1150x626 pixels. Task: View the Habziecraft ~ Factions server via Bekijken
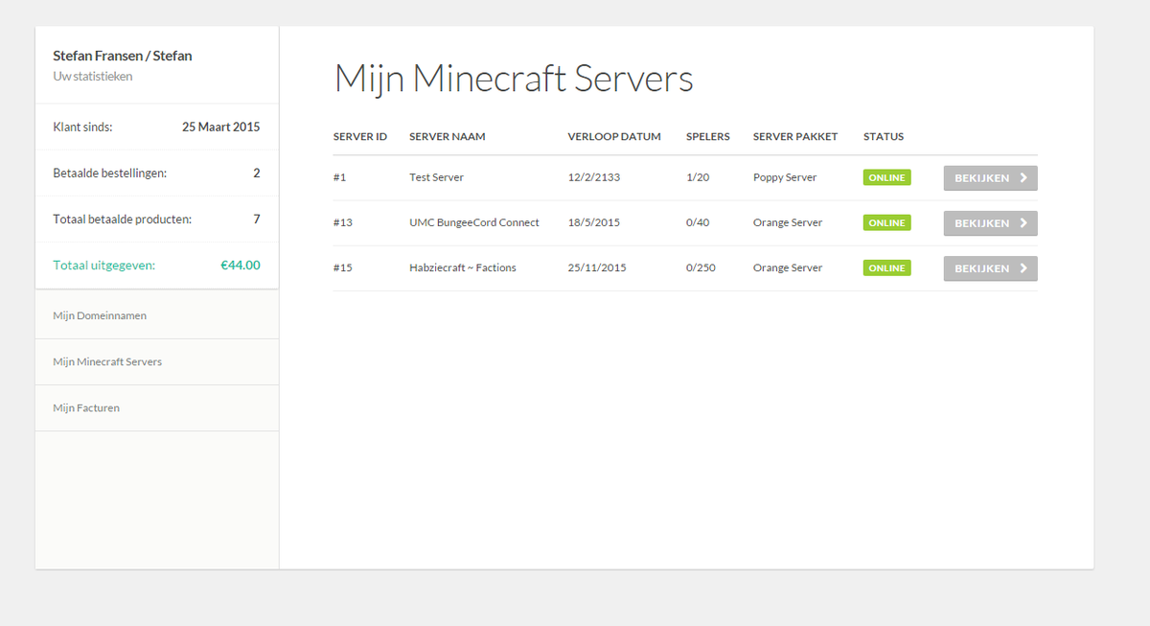(990, 268)
